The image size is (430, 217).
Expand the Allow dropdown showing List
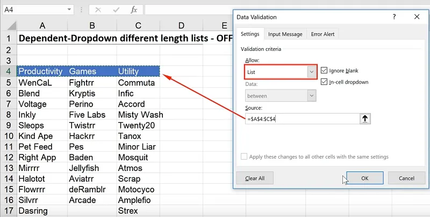(x=311, y=71)
